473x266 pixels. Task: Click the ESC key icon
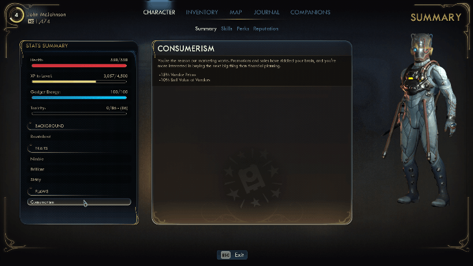coord(225,255)
